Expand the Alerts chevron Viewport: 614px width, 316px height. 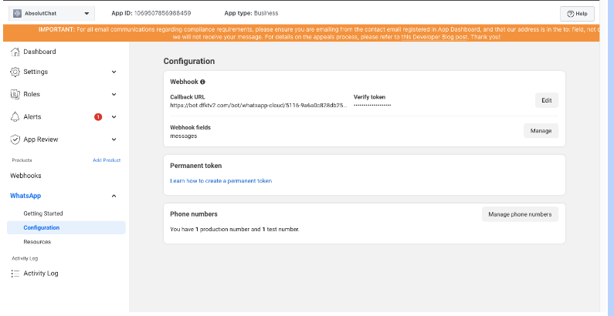tap(114, 117)
